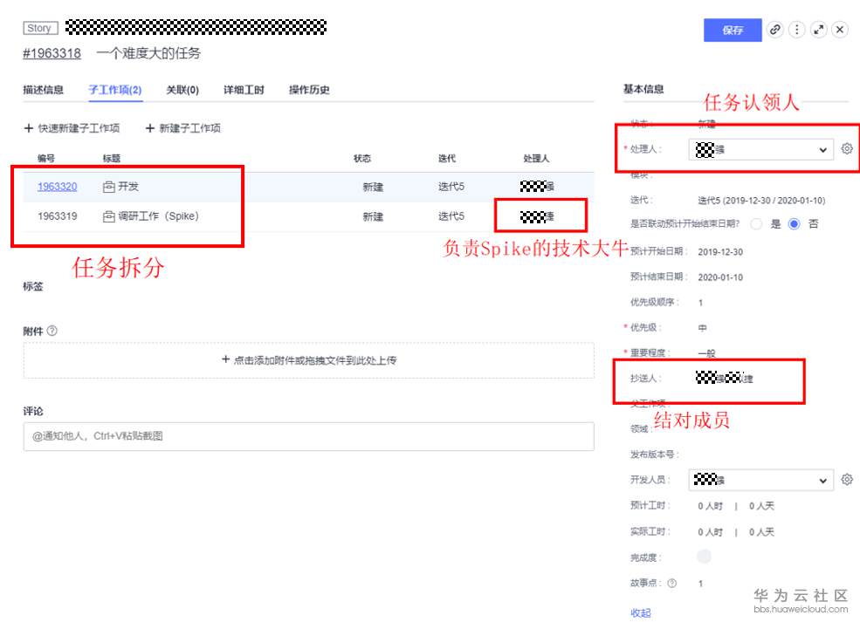This screenshot has width=860, height=622.
Task: Click the 优先级顺序 value 1
Action: (x=700, y=303)
